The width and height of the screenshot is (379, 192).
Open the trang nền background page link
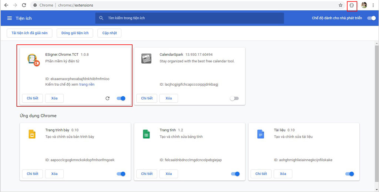pyautogui.click(x=87, y=85)
